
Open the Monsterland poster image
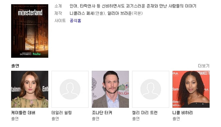click(x=30, y=31)
